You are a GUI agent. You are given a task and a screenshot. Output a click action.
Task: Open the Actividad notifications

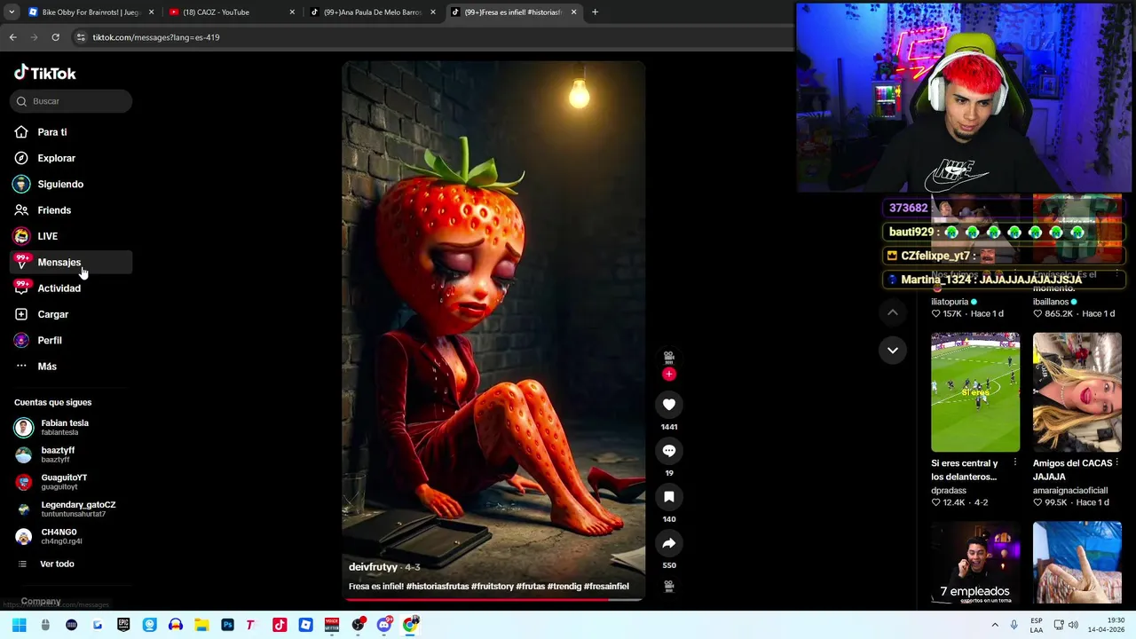click(71, 288)
